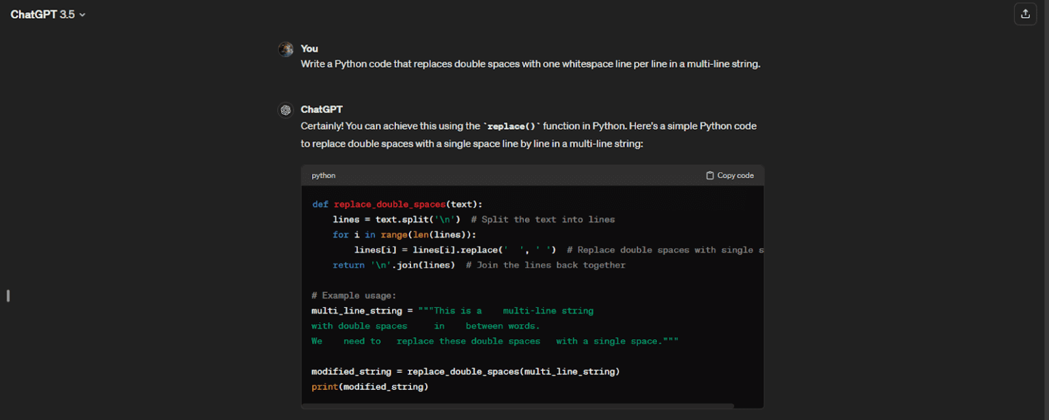This screenshot has height=420, width=1049.
Task: Click the for i in range code line
Action: (x=404, y=234)
